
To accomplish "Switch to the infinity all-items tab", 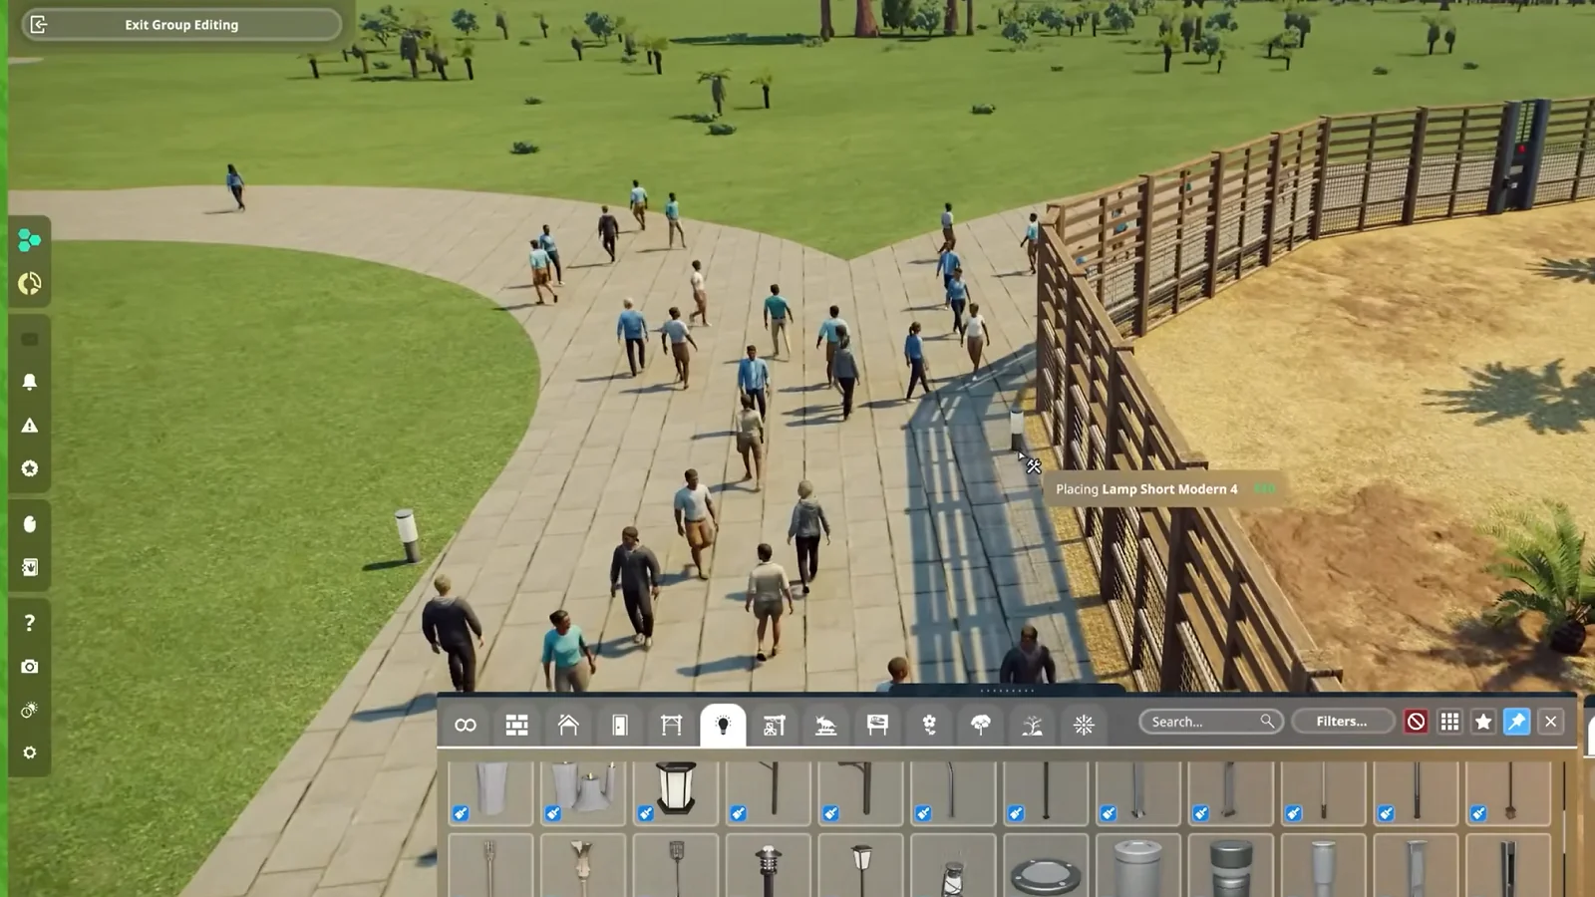I will [466, 725].
